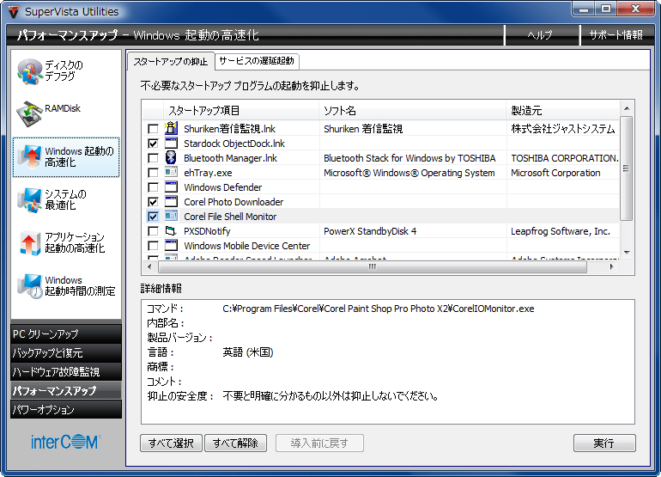Click the PXSDNotify row icon
The image size is (661, 477).
(171, 231)
